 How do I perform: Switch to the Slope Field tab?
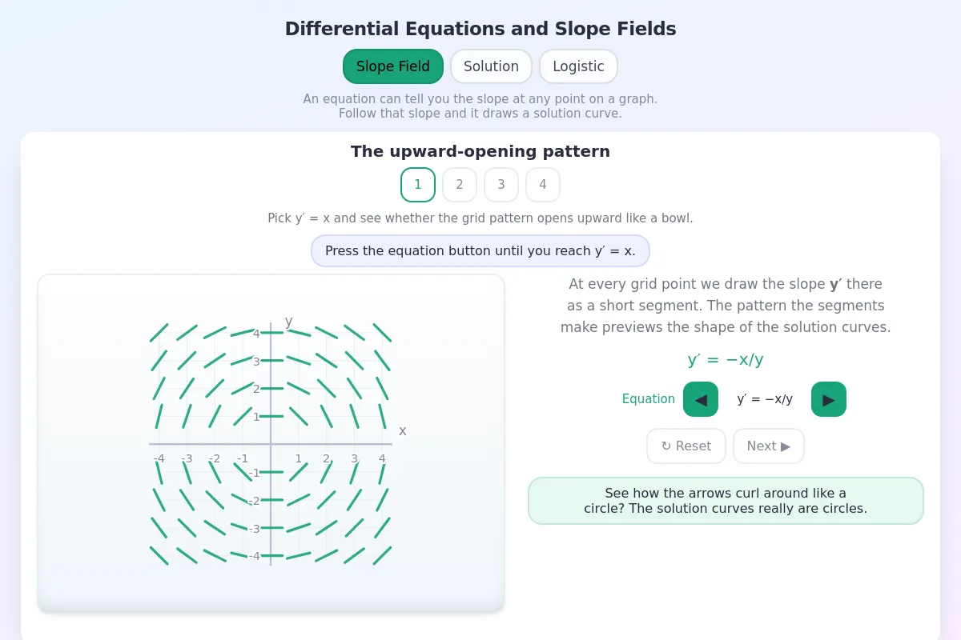click(393, 66)
